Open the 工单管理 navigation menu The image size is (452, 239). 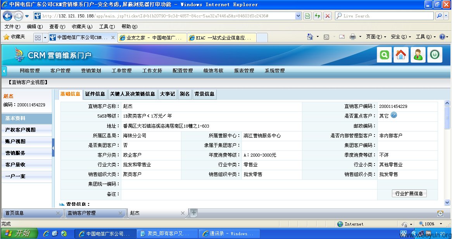(x=121, y=70)
